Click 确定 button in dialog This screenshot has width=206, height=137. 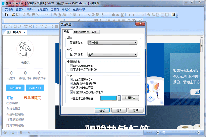coord(102,110)
